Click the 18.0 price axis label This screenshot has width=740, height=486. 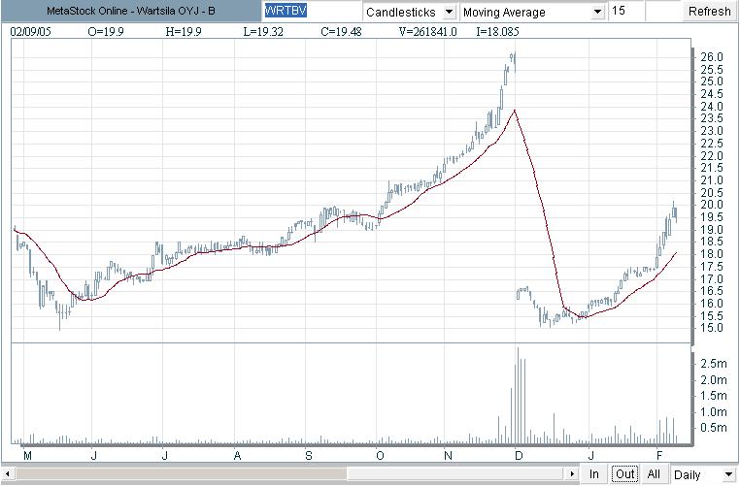point(712,253)
